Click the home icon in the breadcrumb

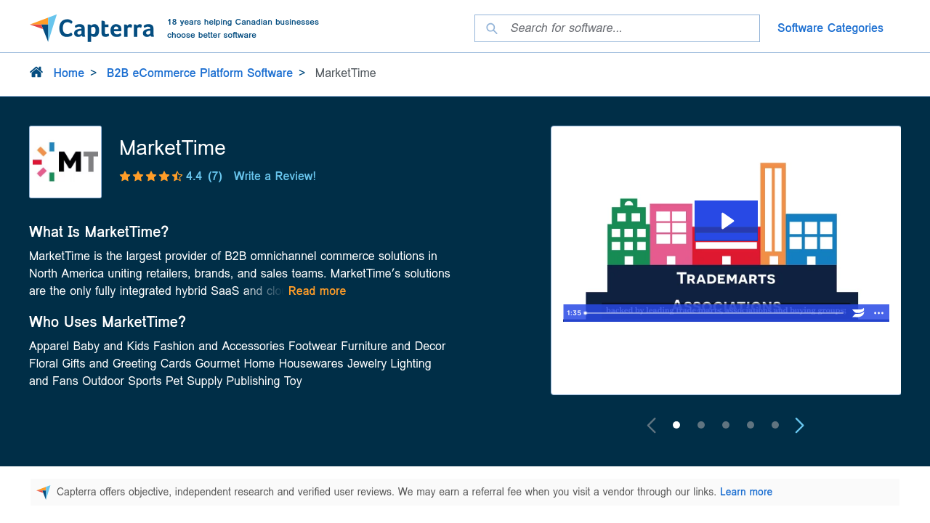(36, 72)
